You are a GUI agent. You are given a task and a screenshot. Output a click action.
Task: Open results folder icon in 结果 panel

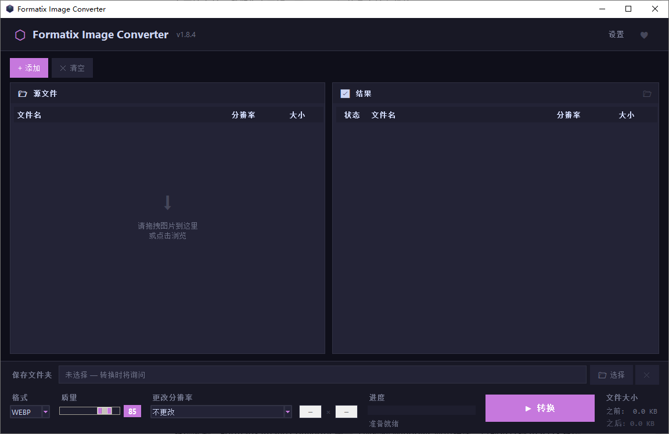tap(648, 93)
